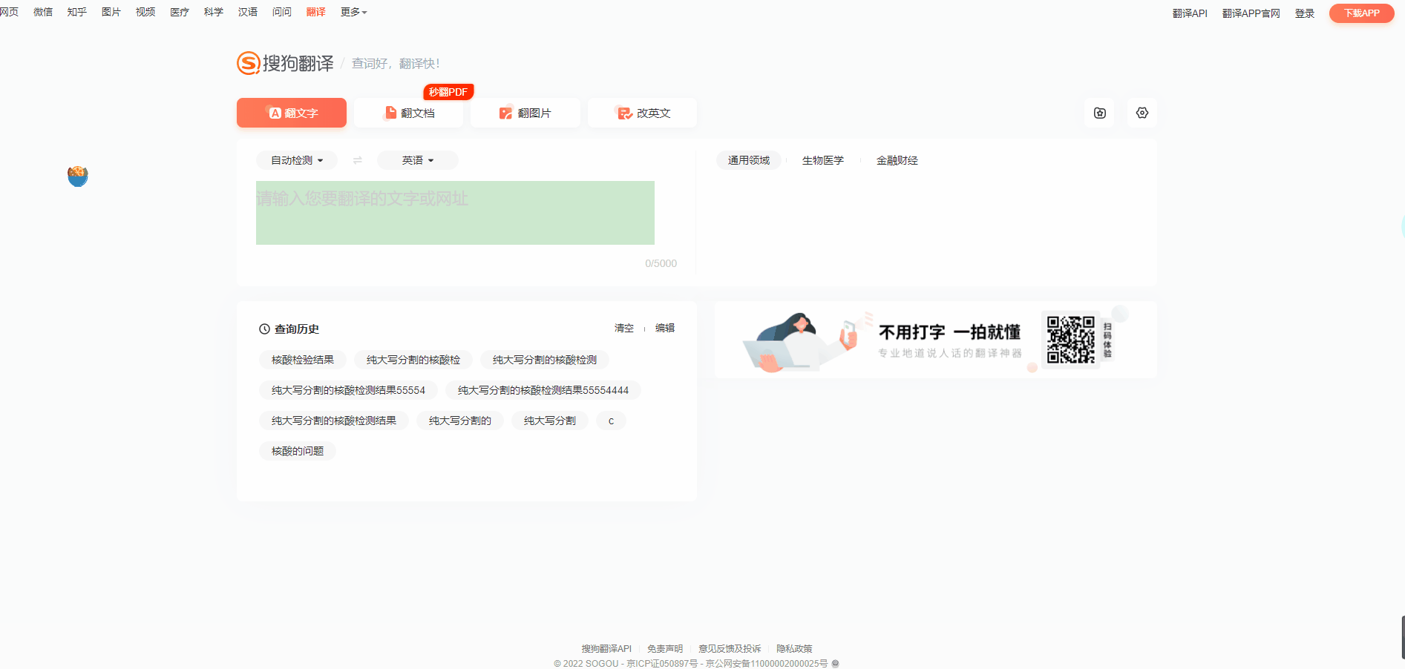Screen dimensions: 1405x669
Task: Clear the query history with 清空
Action: click(x=624, y=328)
